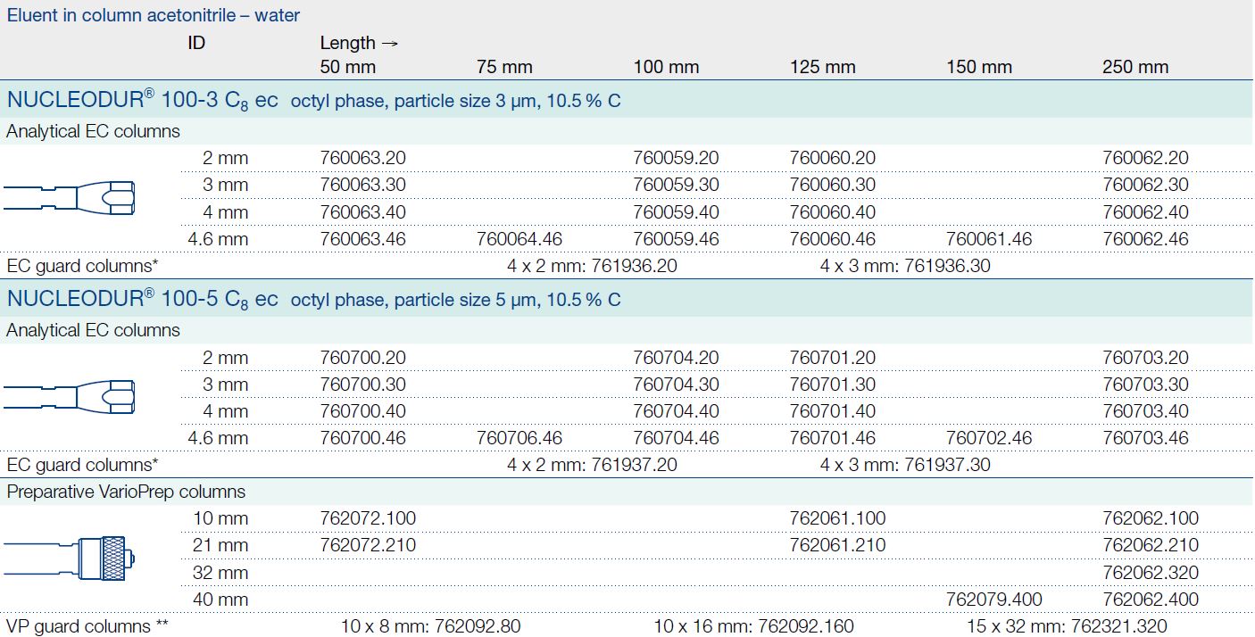This screenshot has height=637, width=1255.
Task: Click part number 762062.320 in 32 mm row
Action: [x=1151, y=573]
